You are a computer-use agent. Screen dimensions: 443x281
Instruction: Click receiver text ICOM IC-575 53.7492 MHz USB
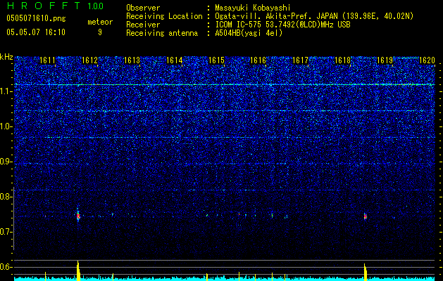pyautogui.click(x=282, y=25)
